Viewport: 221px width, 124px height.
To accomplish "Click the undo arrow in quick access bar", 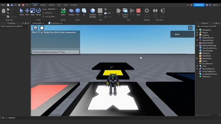I will (27, 5).
